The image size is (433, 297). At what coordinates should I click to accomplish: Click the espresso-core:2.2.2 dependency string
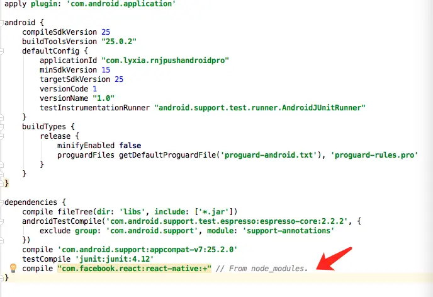[227, 221]
